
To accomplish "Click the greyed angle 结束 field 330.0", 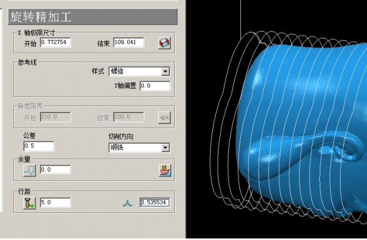I will click(x=128, y=117).
